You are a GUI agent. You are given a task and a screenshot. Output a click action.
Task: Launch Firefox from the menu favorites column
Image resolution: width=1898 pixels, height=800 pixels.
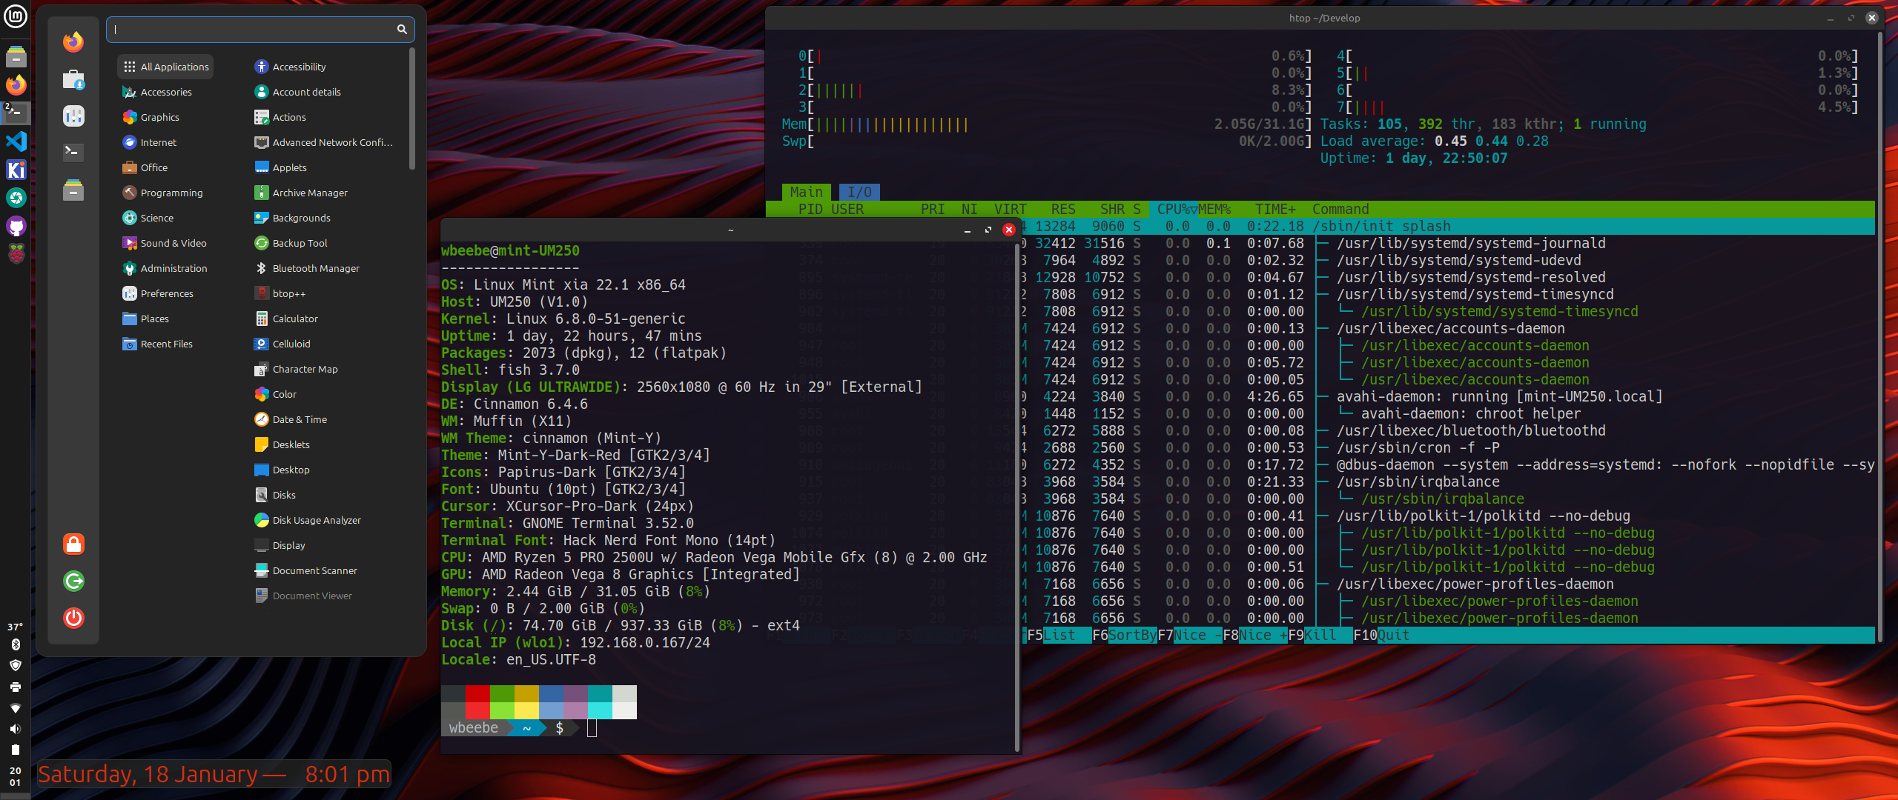pyautogui.click(x=73, y=42)
